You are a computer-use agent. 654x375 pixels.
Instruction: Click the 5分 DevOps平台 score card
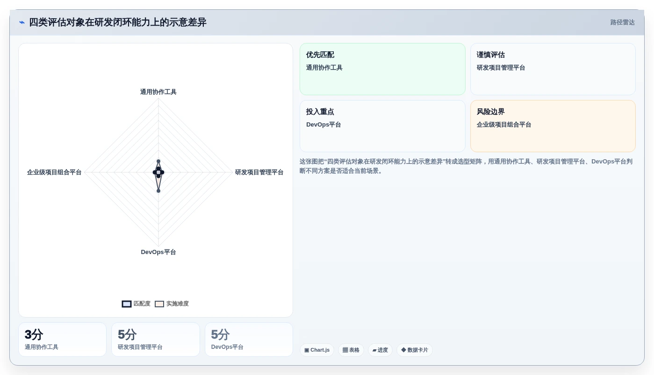249,340
